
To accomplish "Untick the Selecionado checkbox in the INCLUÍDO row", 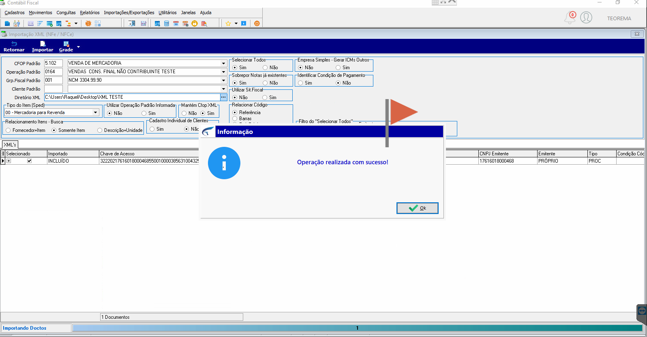I will (x=29, y=161).
